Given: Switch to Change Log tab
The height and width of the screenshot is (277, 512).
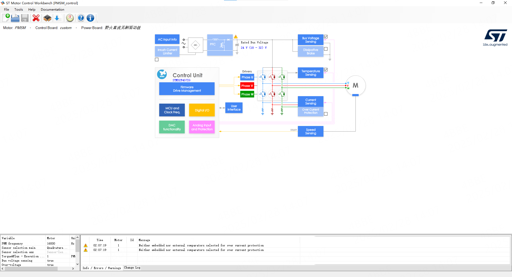Looking at the screenshot, I should [132, 268].
